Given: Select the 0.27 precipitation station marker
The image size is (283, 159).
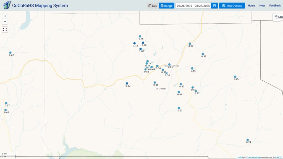Looking at the screenshot, I should coord(190,44).
